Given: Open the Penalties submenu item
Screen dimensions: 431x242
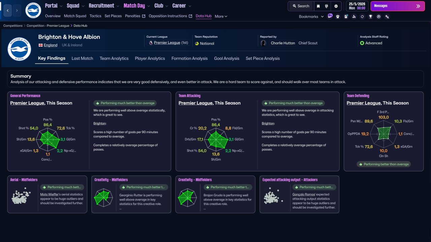Looking at the screenshot, I should 135,16.
